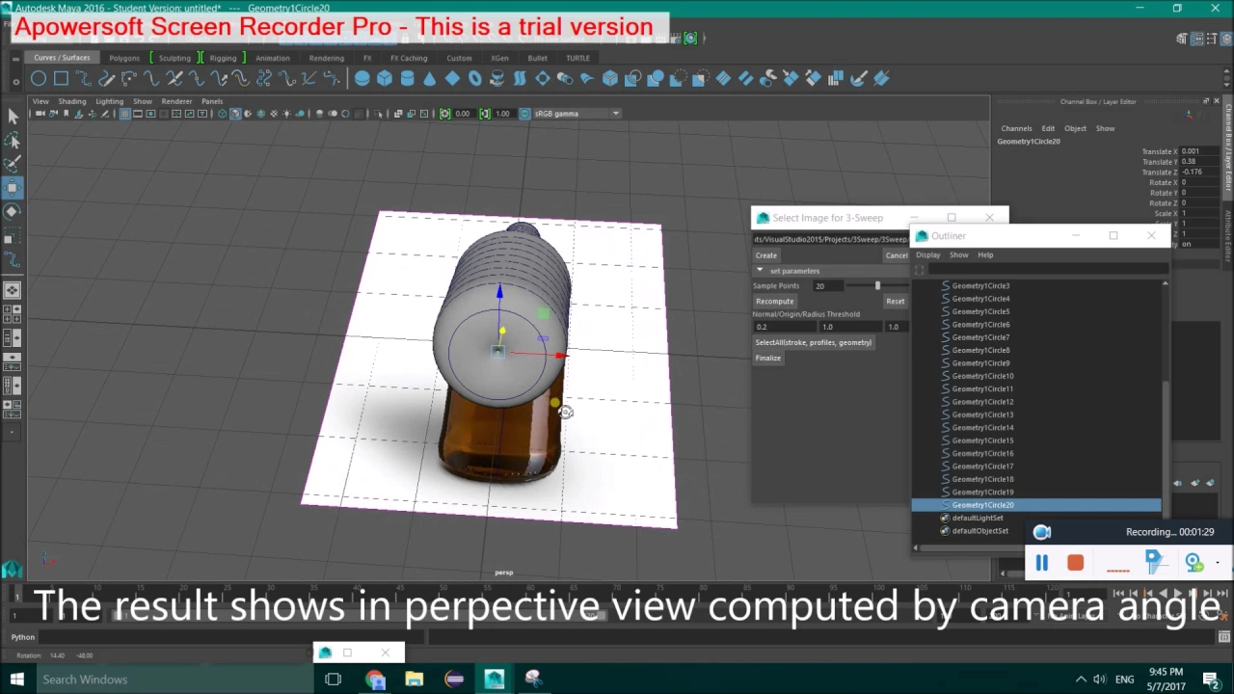Switch to four-view panel layout

[x=13, y=313]
